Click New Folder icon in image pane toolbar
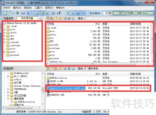156x115 pixels. click(56, 18)
